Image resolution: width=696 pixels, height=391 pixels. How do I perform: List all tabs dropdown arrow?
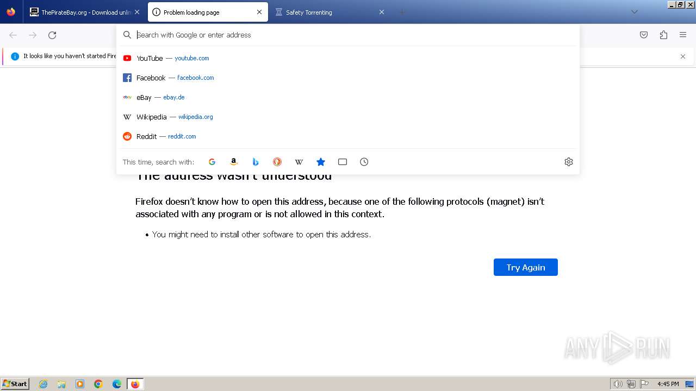pos(635,12)
